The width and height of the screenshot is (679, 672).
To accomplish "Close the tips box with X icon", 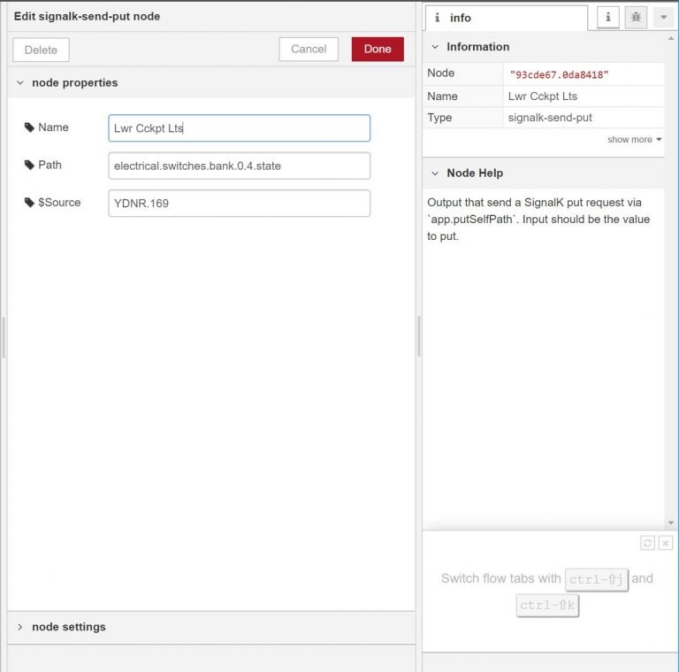I will pos(666,543).
